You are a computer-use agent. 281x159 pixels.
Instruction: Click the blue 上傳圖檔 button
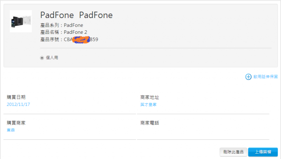point(263,152)
